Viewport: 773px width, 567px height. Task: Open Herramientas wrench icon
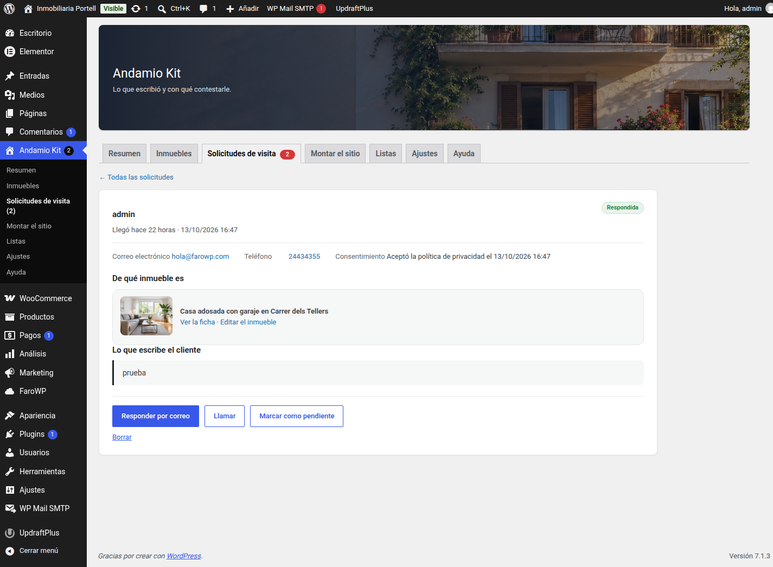(10, 472)
